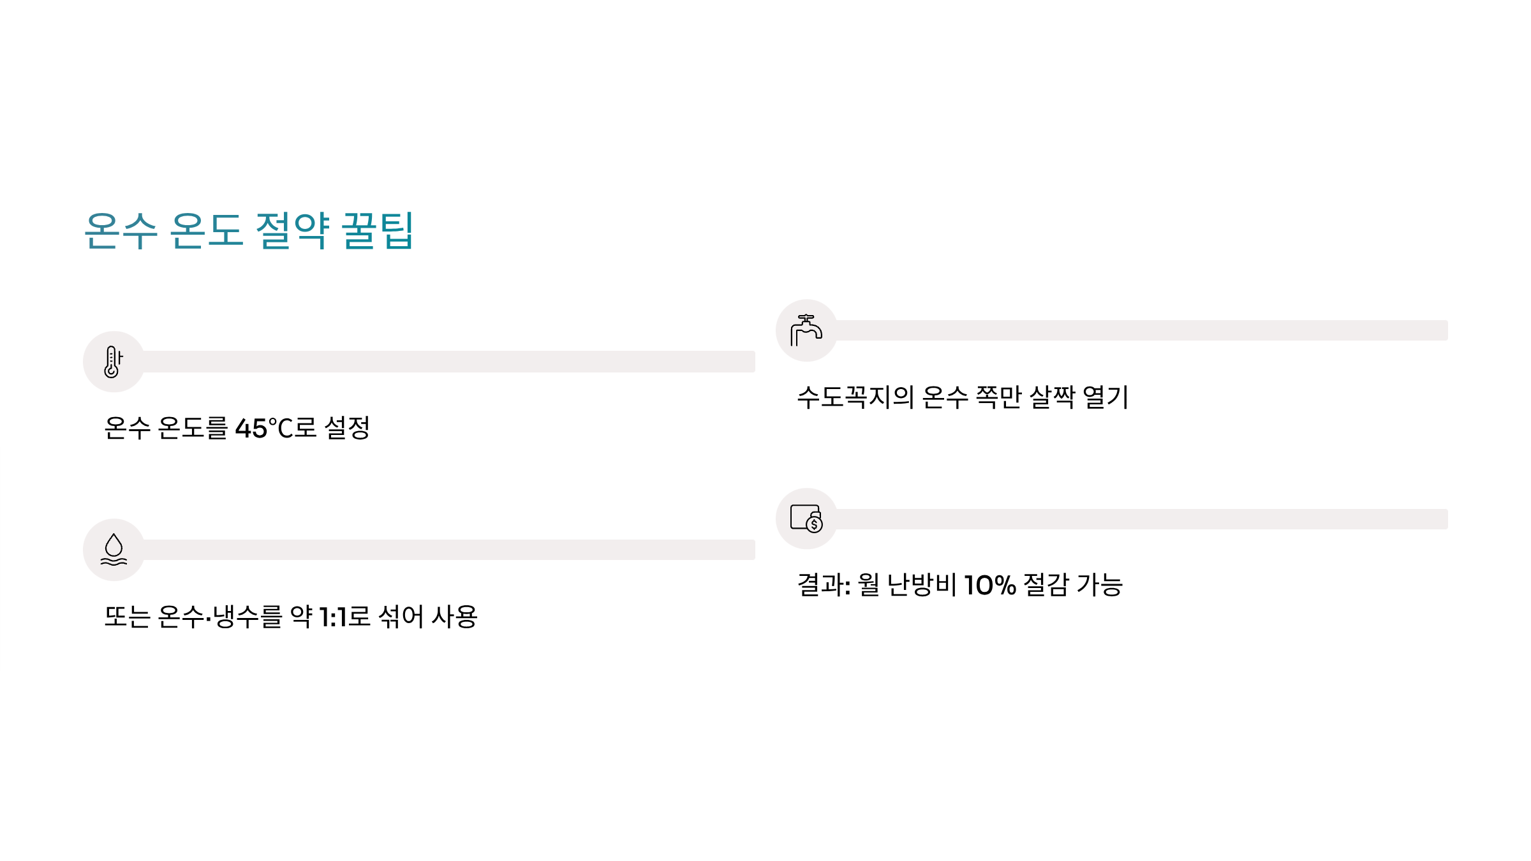
Task: Select the wallet with dollar coin icon
Action: 806,519
